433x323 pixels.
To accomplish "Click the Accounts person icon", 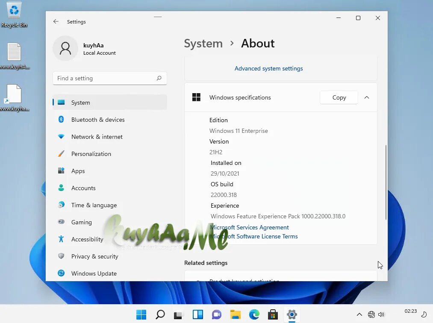I will [61, 188].
